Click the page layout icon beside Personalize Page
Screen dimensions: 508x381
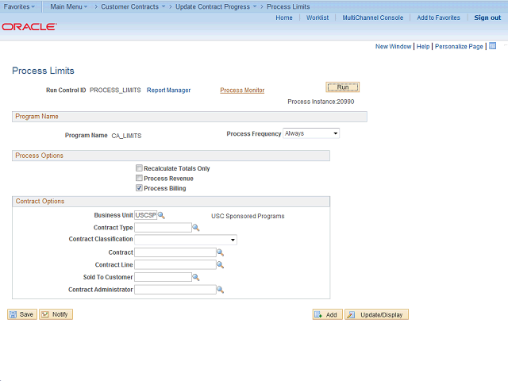point(492,46)
